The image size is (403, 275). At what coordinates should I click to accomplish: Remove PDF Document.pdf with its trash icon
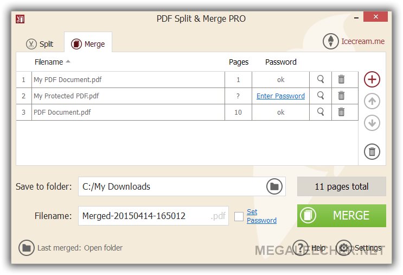coord(341,112)
